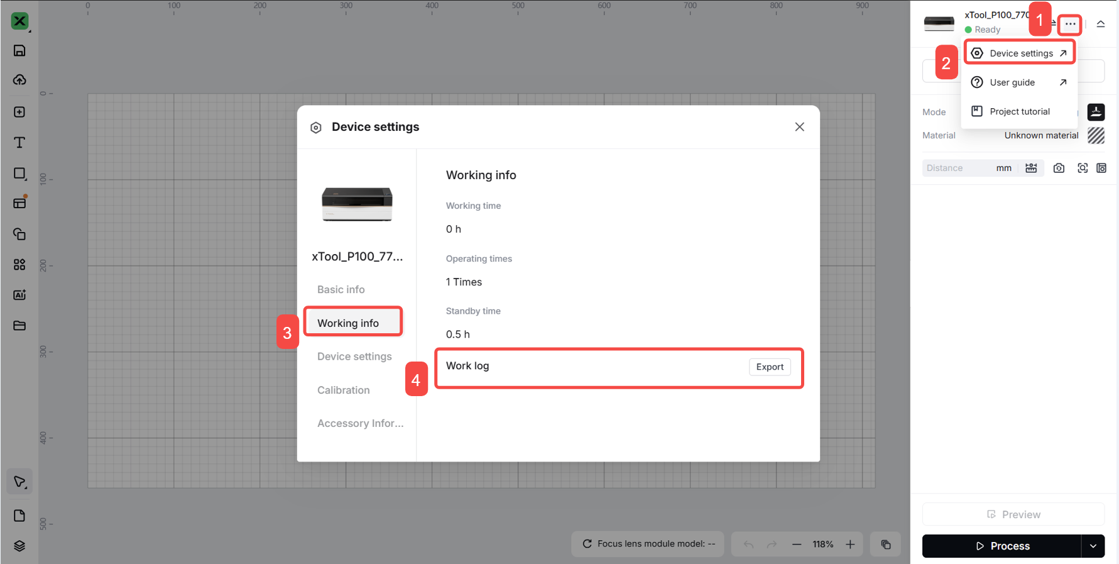This screenshot has height=564, width=1119.
Task: Collapse the device panel chevron
Action: (x=1101, y=24)
